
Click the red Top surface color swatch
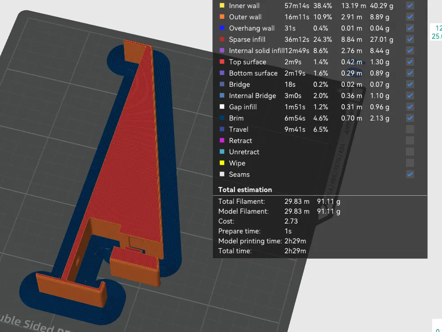tap(222, 62)
